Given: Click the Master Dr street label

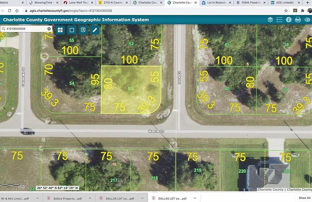Looking at the screenshot, I should (x=157, y=131).
